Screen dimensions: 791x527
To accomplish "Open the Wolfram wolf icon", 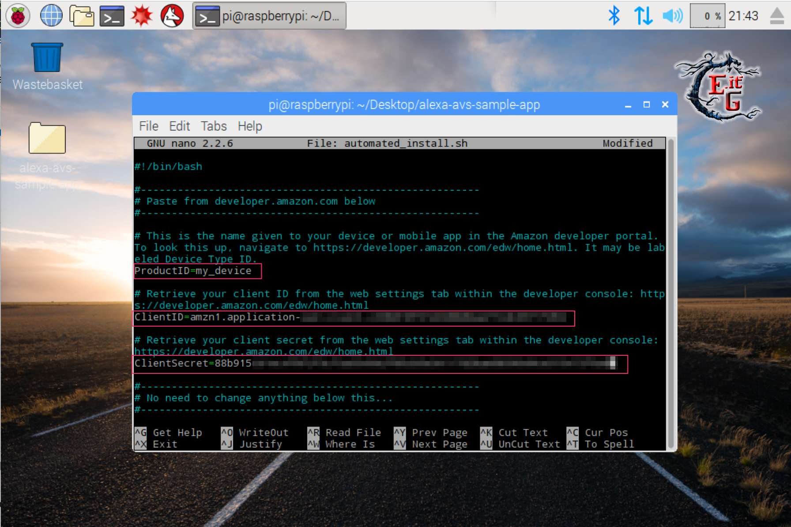I will click(x=172, y=16).
